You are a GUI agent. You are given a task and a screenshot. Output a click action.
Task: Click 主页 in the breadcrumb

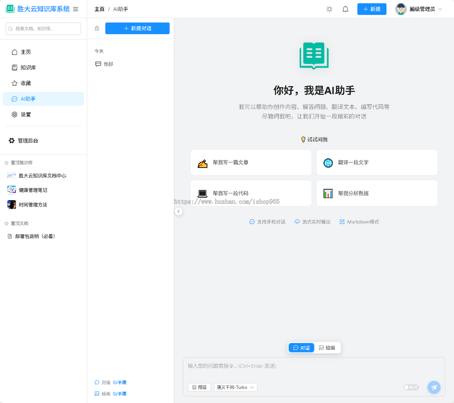(100, 9)
